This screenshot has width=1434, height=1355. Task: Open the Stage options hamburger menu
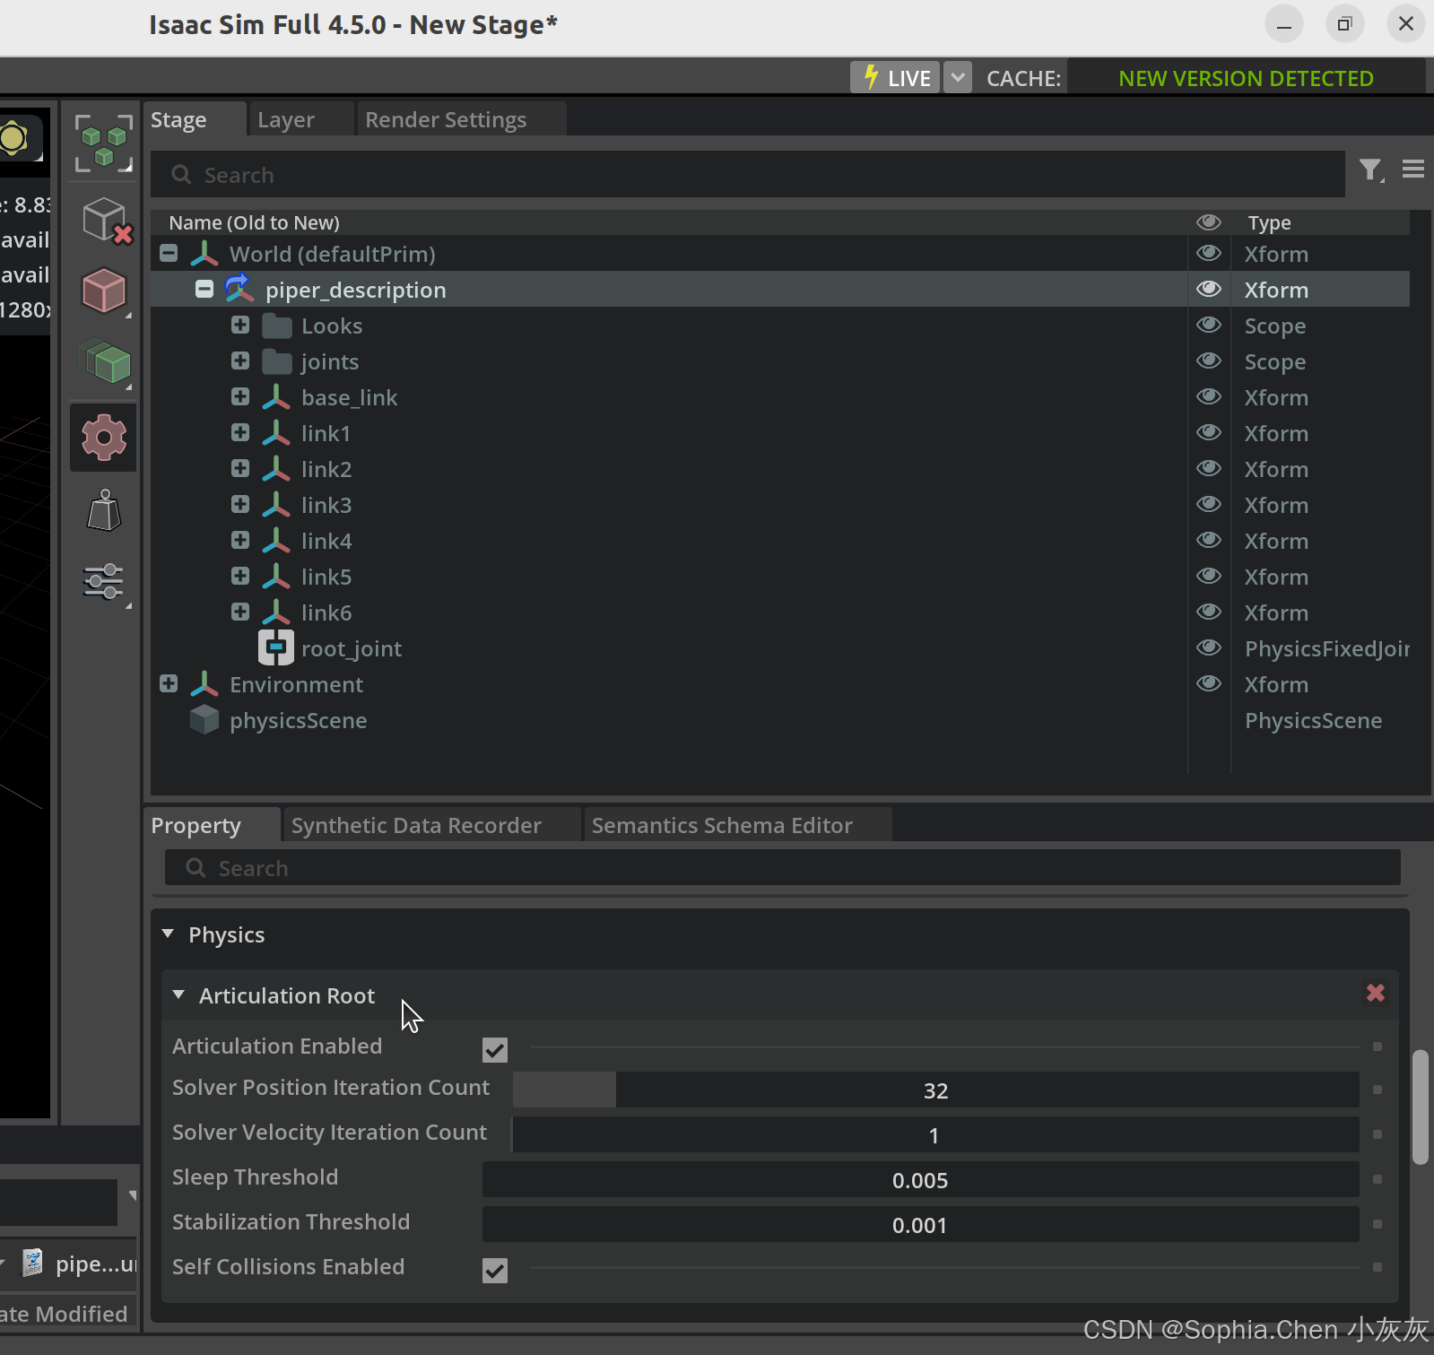click(x=1413, y=169)
